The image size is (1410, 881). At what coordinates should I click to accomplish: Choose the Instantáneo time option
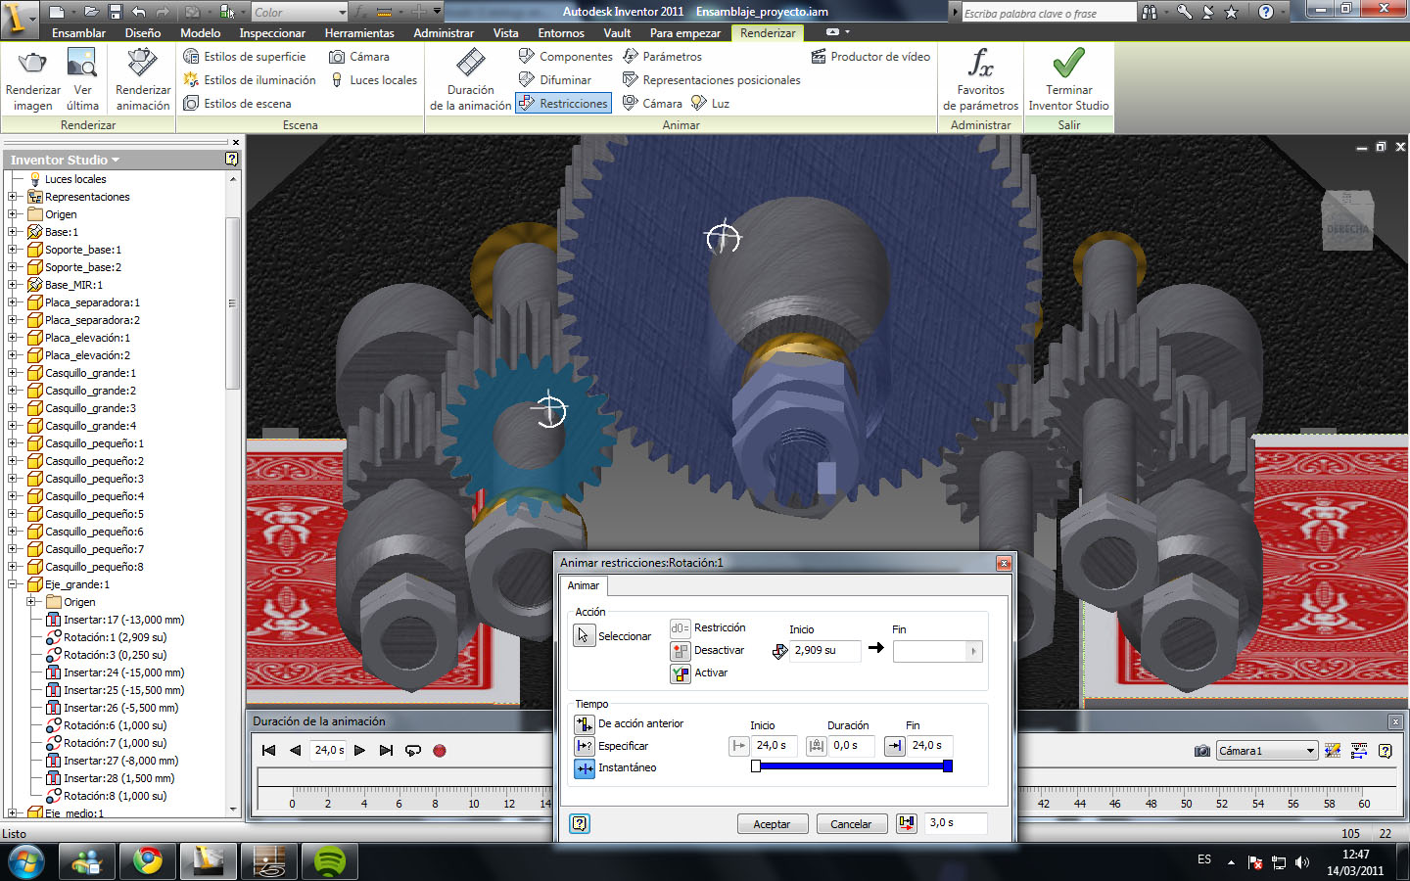pos(584,768)
